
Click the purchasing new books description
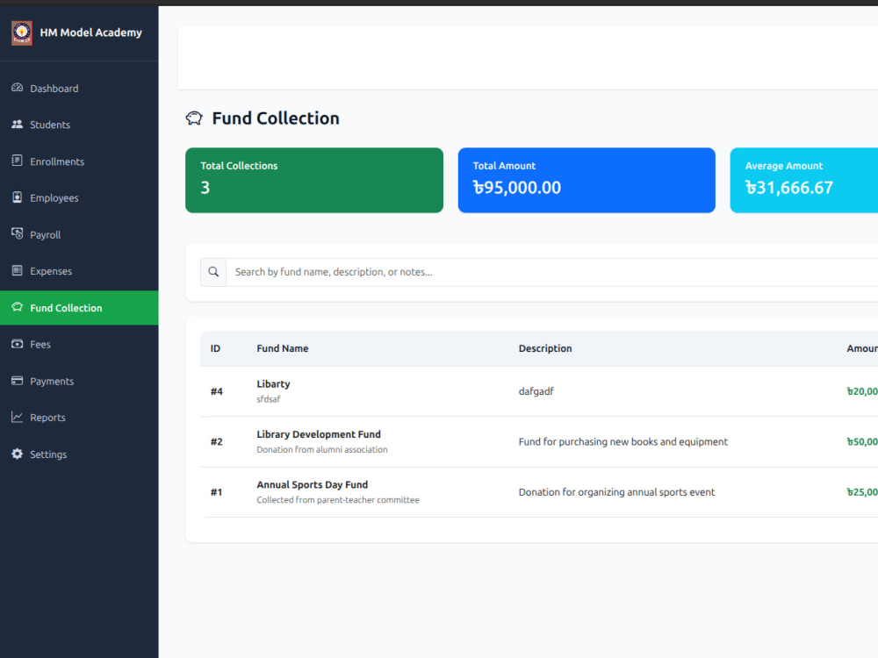[x=623, y=441]
